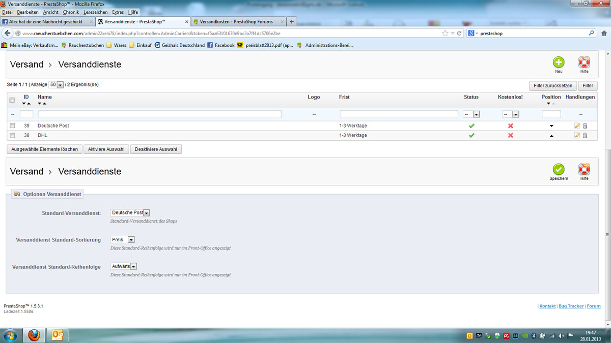Open the Datei menu
Screen dimensions: 611x343
(x=8, y=12)
